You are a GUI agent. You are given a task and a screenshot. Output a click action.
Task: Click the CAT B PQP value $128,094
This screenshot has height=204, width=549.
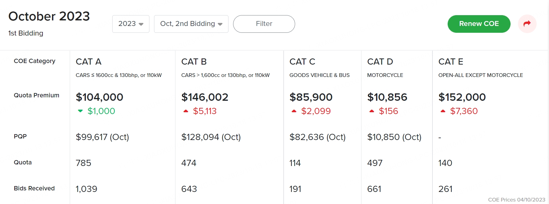(x=211, y=137)
